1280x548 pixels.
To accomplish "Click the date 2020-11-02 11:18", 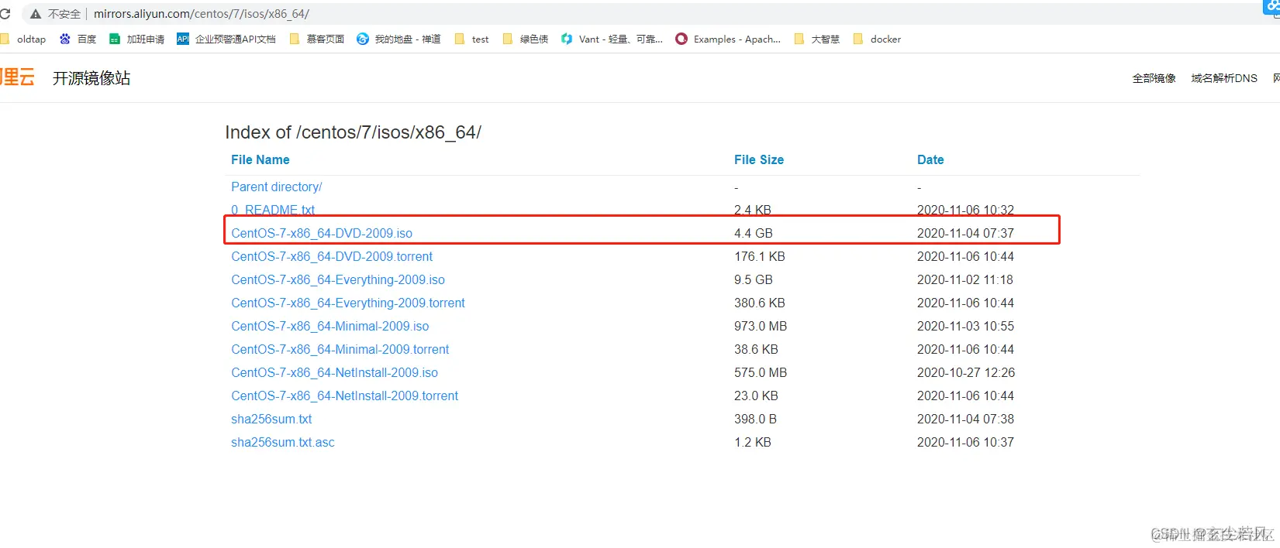I will click(x=965, y=279).
